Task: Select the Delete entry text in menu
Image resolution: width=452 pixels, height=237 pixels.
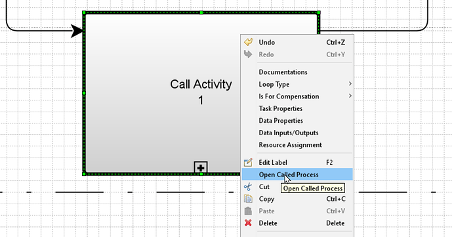Action: coord(268,223)
